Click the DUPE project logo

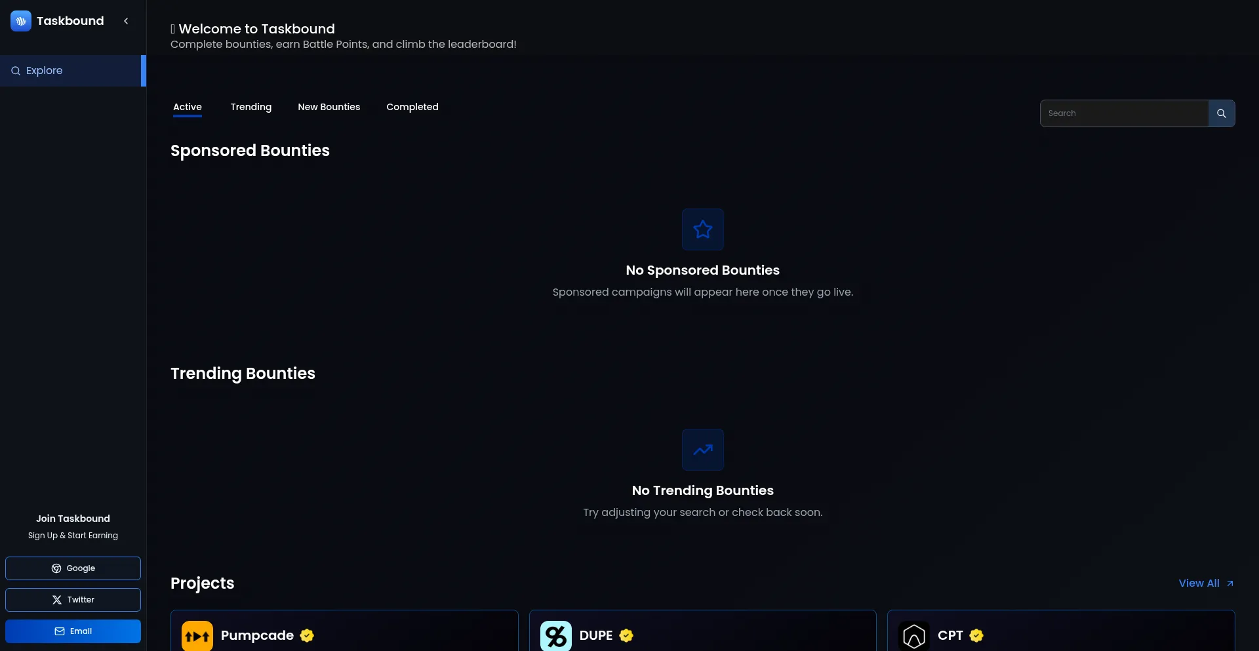click(555, 636)
